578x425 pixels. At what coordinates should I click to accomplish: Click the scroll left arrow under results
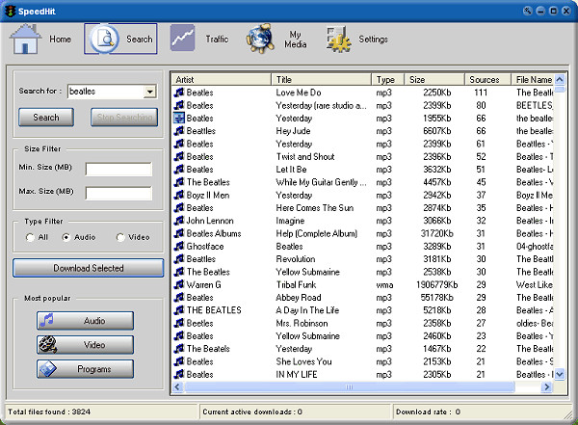pos(178,386)
